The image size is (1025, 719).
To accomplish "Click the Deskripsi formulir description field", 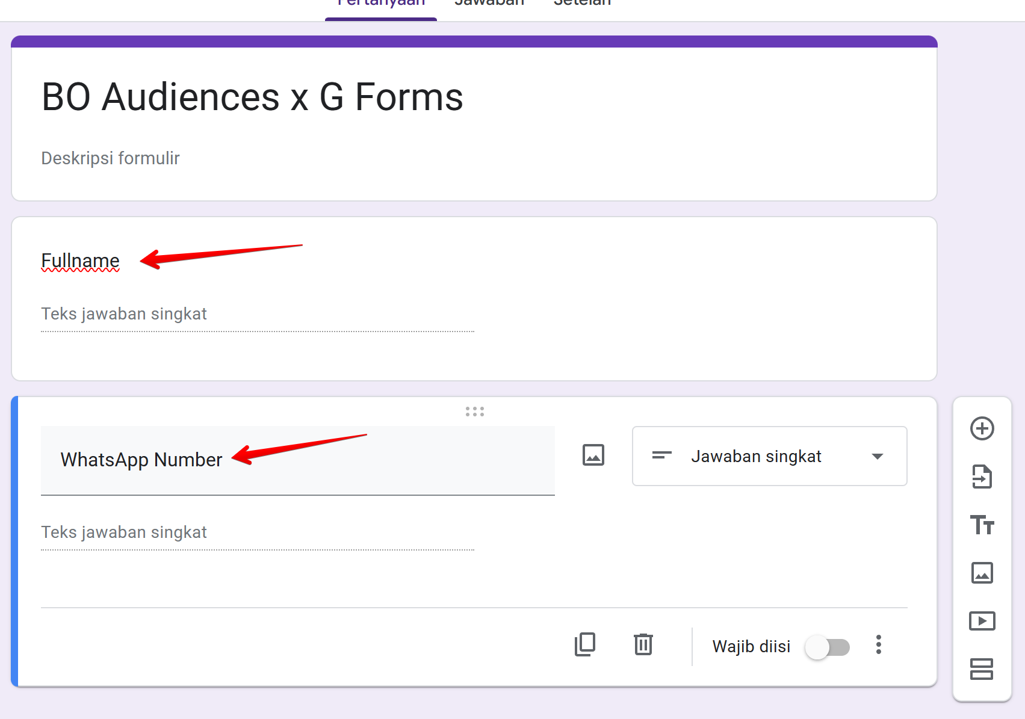I will [x=111, y=158].
